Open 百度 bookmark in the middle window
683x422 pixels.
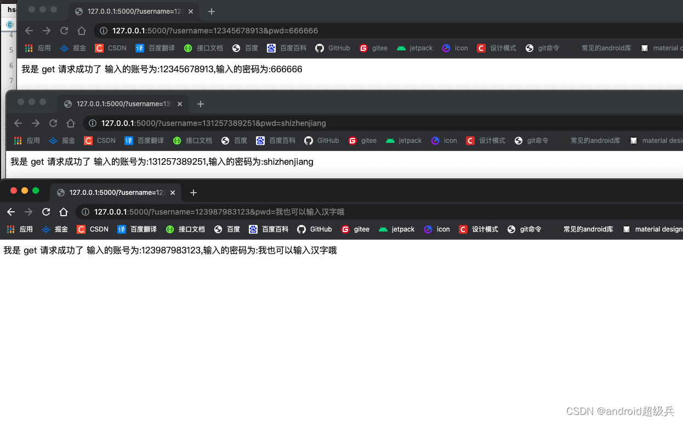tap(234, 141)
